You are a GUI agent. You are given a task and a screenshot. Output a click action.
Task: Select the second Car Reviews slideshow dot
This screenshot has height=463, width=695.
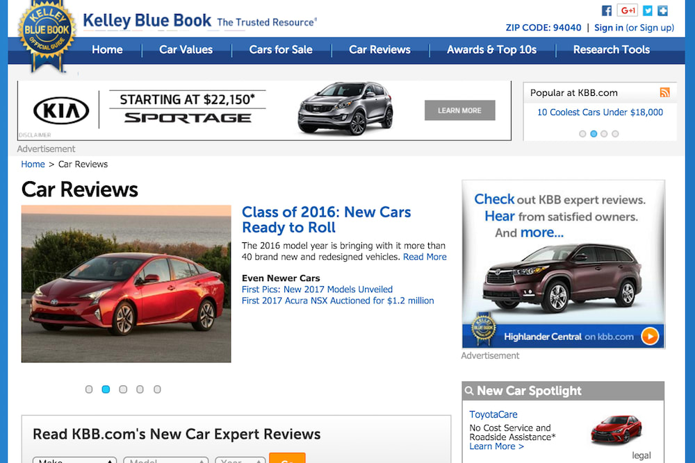(106, 389)
